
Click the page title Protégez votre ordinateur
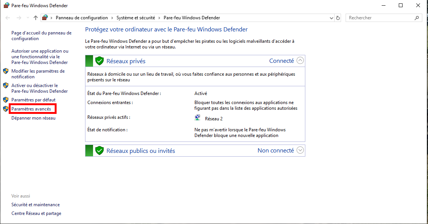coord(166,30)
